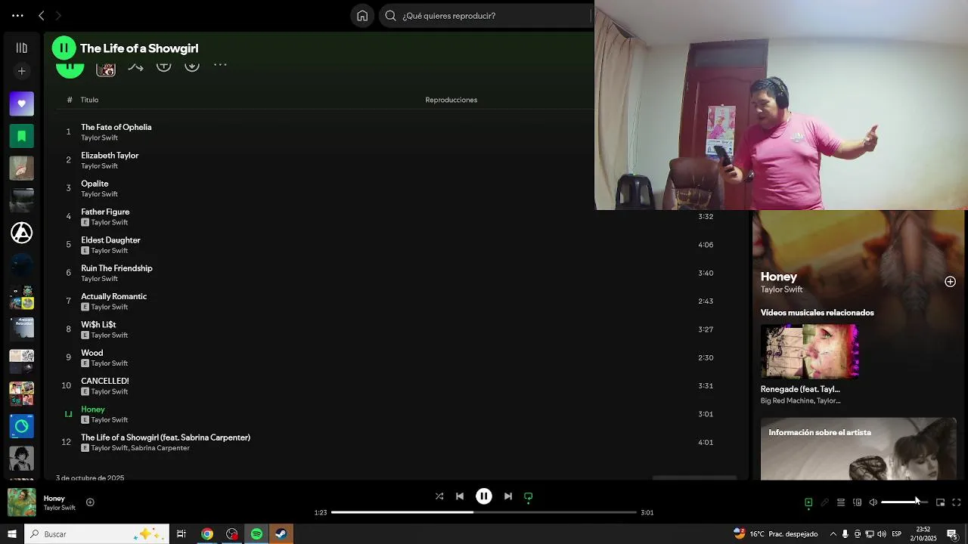Viewport: 968px width, 544px height.
Task: Open Your Episodes green bookmark tile
Action: click(21, 136)
